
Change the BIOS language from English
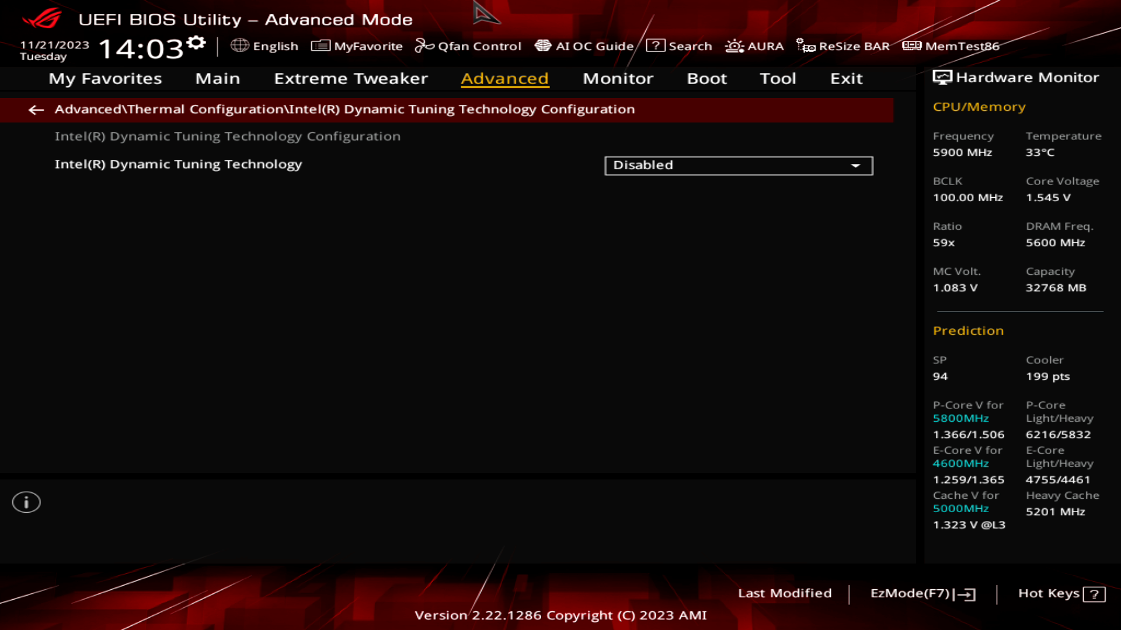point(266,46)
